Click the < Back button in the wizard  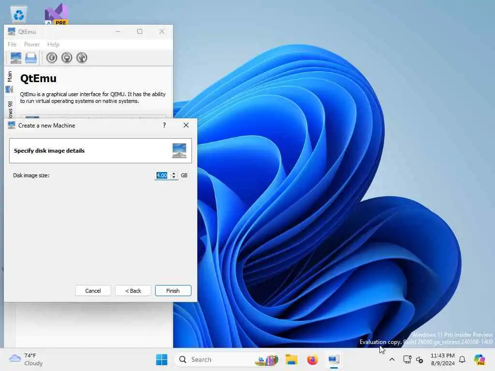click(x=133, y=290)
